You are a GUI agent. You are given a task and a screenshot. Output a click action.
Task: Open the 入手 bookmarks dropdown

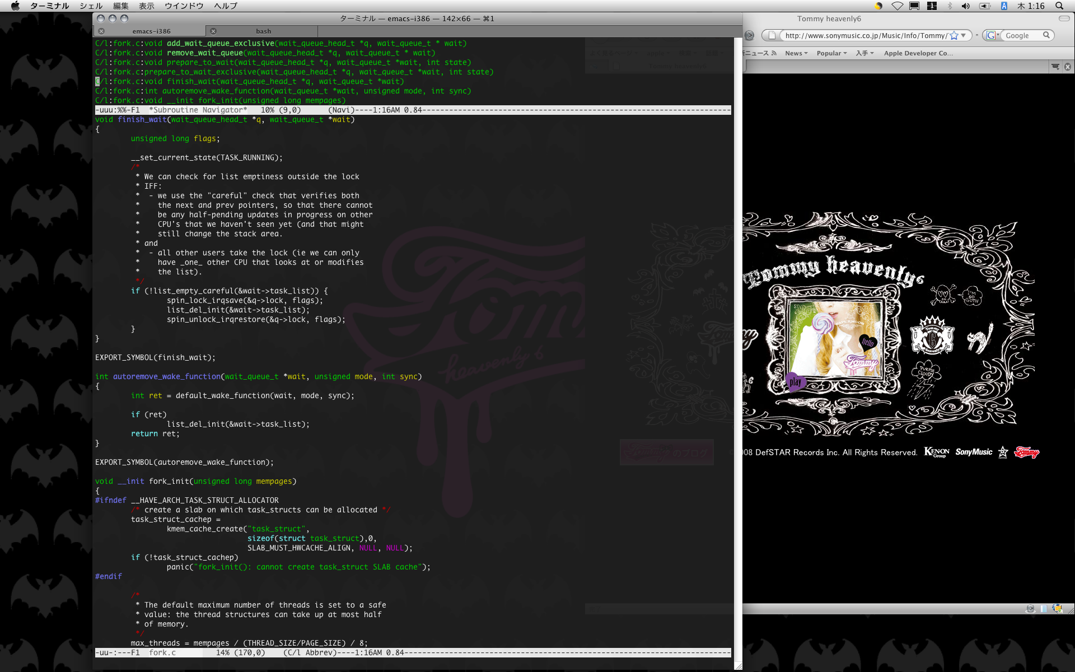click(x=864, y=53)
